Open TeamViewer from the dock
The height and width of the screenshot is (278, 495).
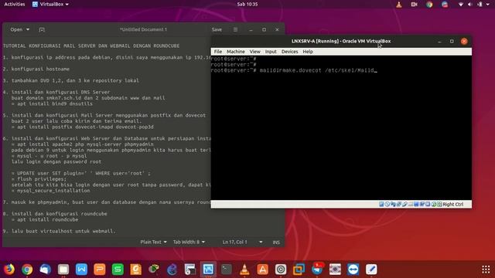[x=353, y=270]
